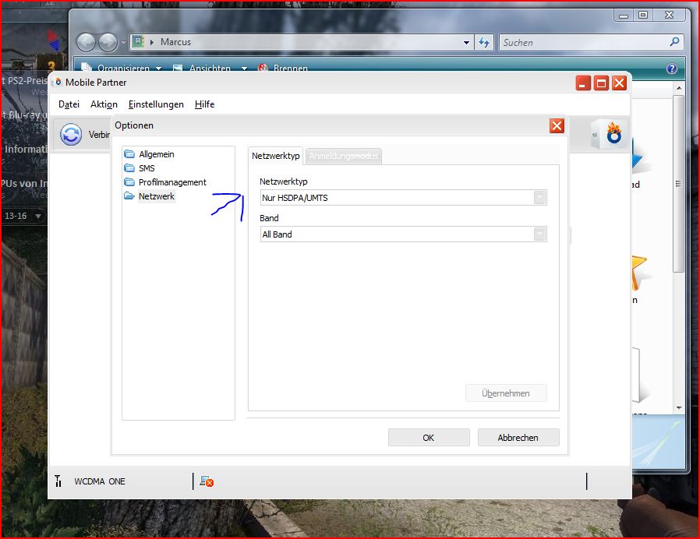The image size is (700, 539).
Task: Select Netzwerk in the options tree
Action: point(157,196)
